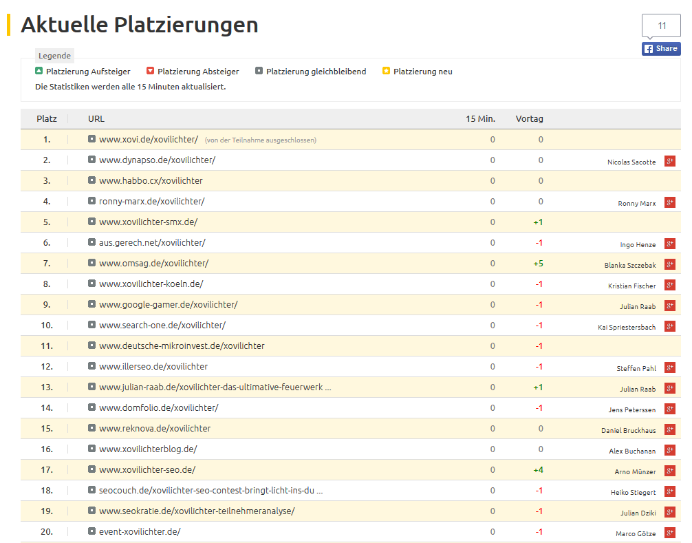The image size is (692, 543).
Task: Click status icon before www.xovi.de/xovilichter/
Action: [91, 139]
